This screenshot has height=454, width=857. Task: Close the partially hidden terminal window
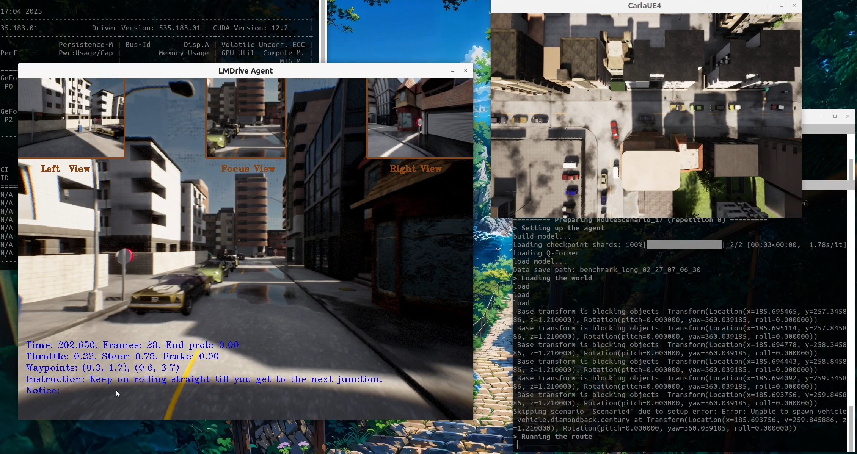pyautogui.click(x=848, y=116)
